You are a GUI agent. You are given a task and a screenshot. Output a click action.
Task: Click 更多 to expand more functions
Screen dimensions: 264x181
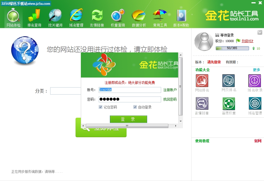[x=256, y=70]
